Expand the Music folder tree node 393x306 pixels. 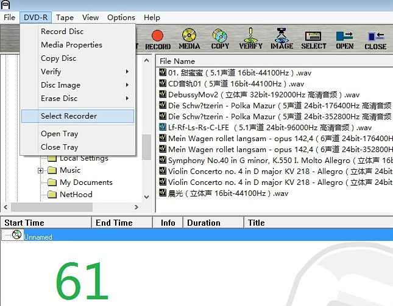point(41,170)
